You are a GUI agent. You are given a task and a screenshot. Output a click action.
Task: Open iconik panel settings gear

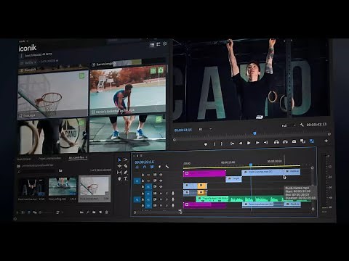pyautogui.click(x=165, y=43)
